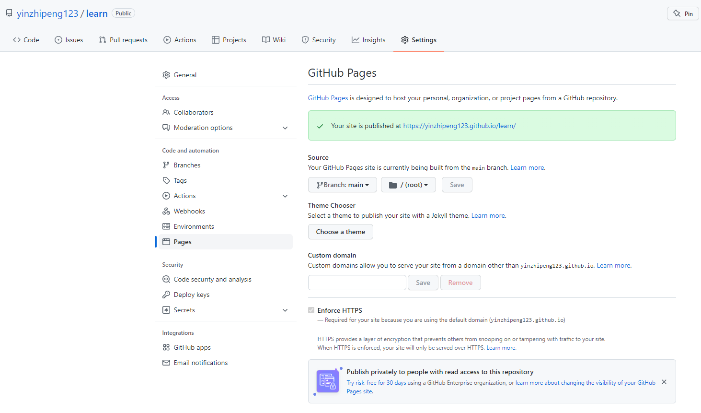Click the Projects table icon
The image size is (701, 413).
(x=216, y=40)
